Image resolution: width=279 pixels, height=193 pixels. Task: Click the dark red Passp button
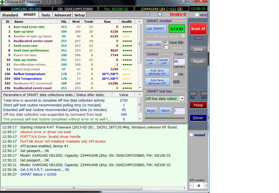[198, 105]
